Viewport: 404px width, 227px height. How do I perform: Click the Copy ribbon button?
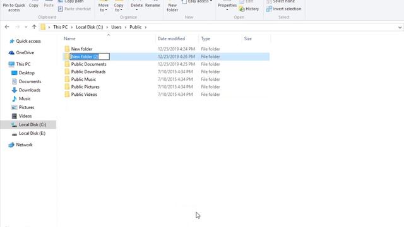33,4
